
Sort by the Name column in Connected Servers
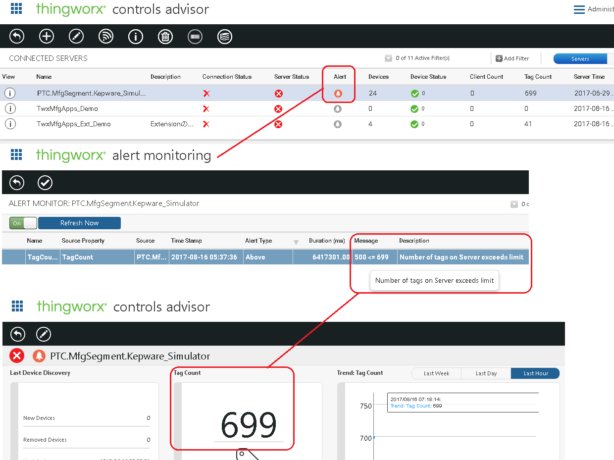click(44, 77)
